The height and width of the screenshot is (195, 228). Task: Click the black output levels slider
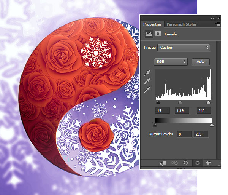pos(155,125)
